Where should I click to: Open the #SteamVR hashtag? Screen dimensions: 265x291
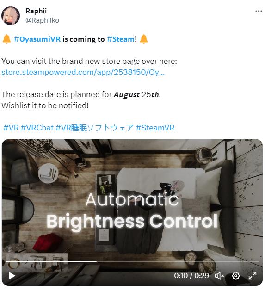point(155,128)
